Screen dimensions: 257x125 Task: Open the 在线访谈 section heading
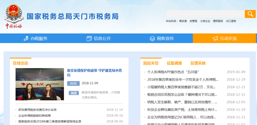[20, 63]
